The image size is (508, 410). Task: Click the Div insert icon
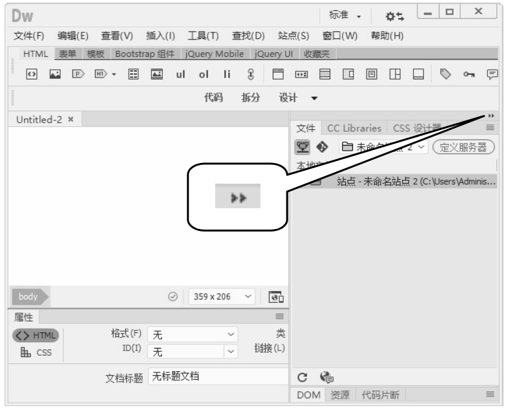click(30, 74)
